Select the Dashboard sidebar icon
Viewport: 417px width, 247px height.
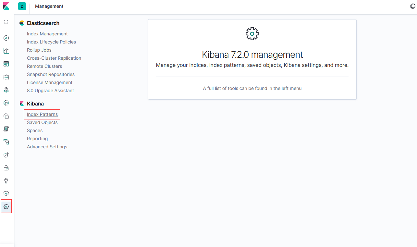point(6,64)
